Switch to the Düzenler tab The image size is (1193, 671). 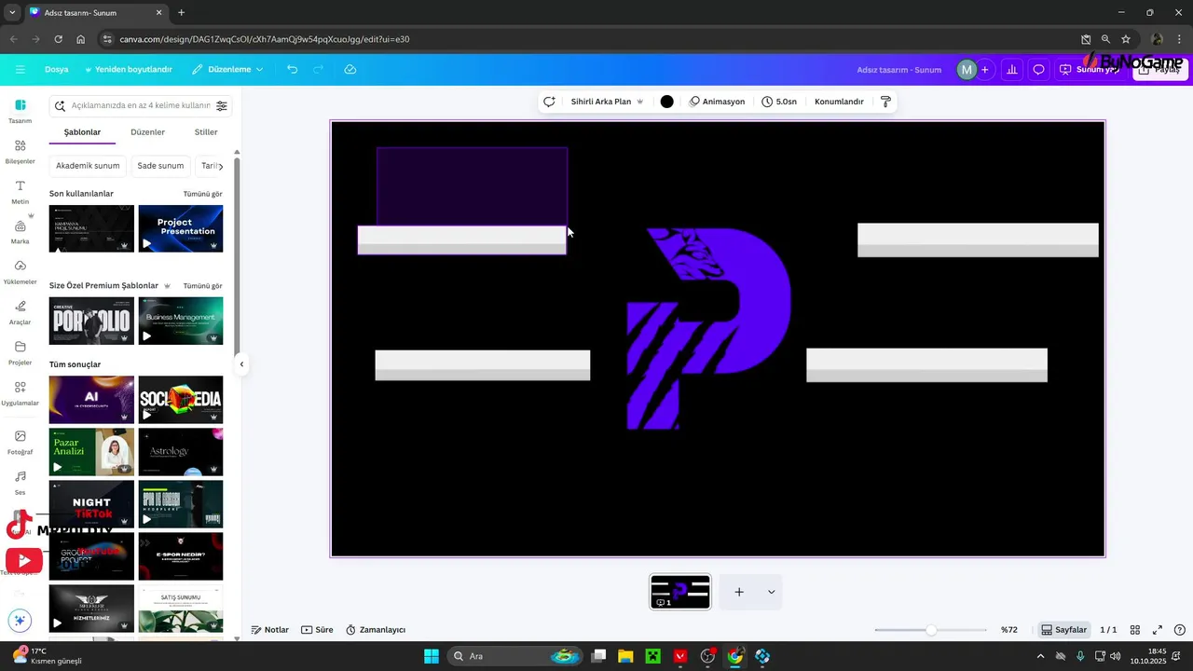click(147, 132)
